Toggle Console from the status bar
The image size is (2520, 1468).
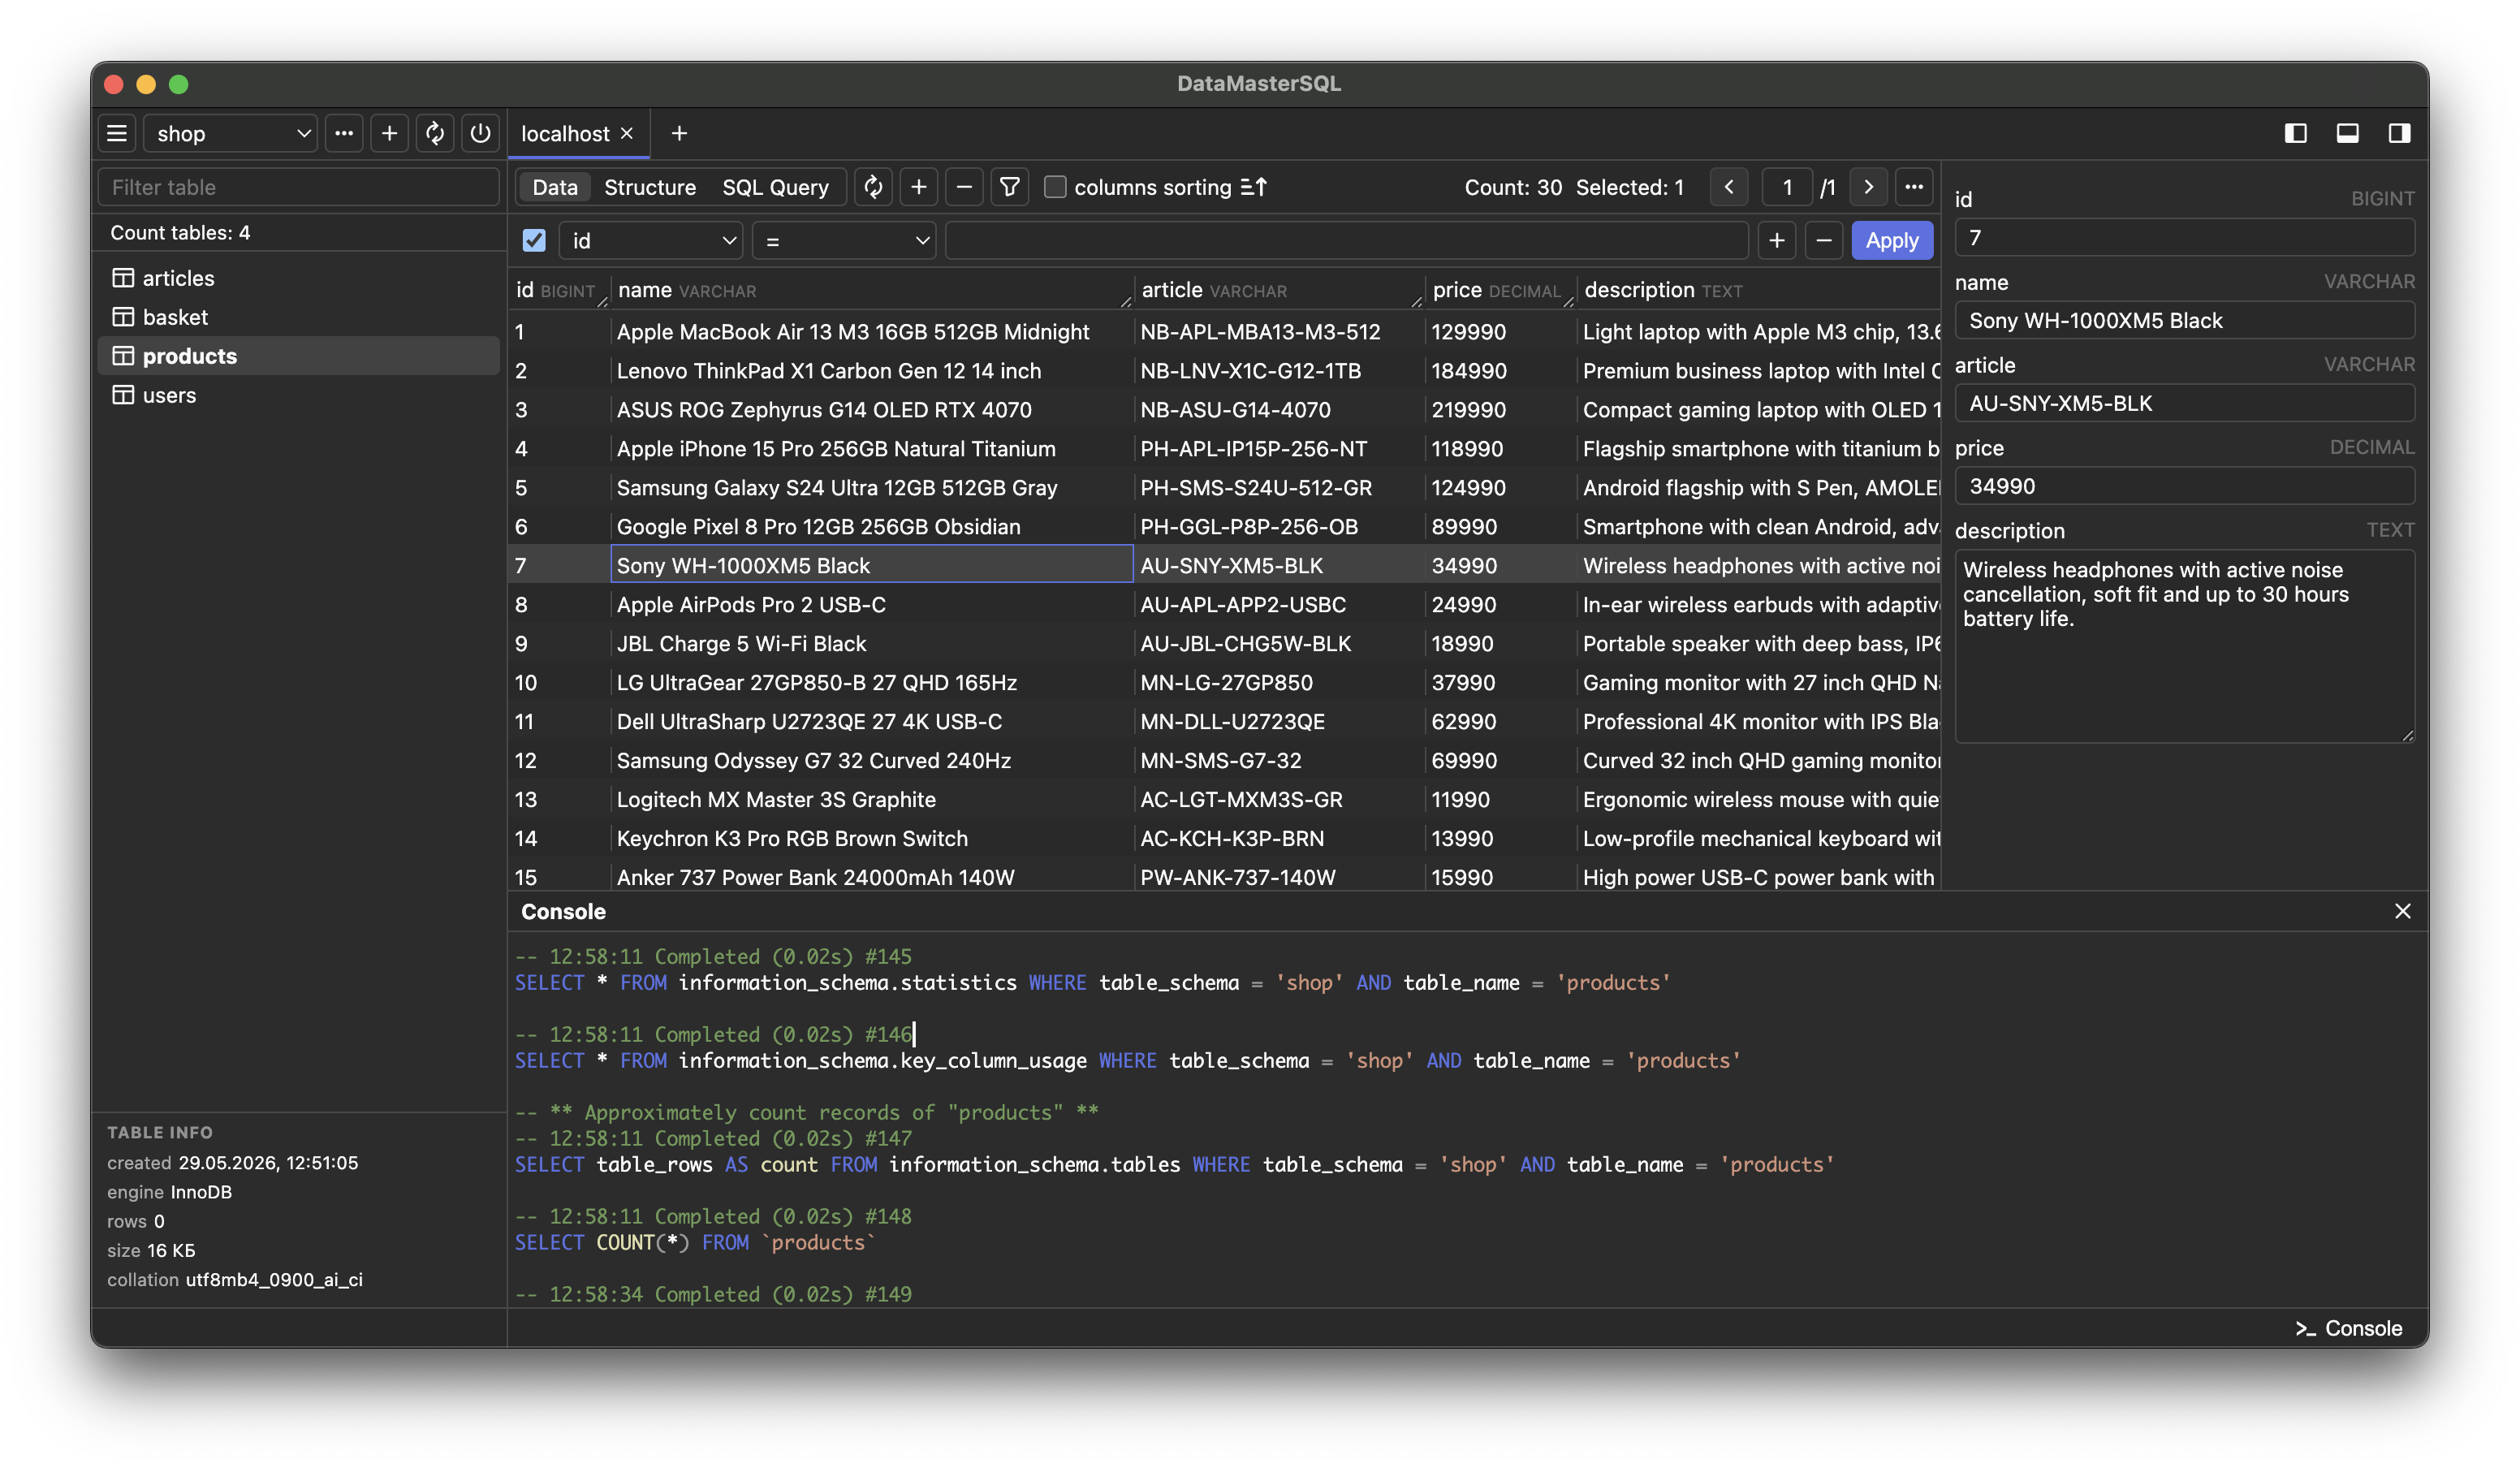tap(2348, 1328)
